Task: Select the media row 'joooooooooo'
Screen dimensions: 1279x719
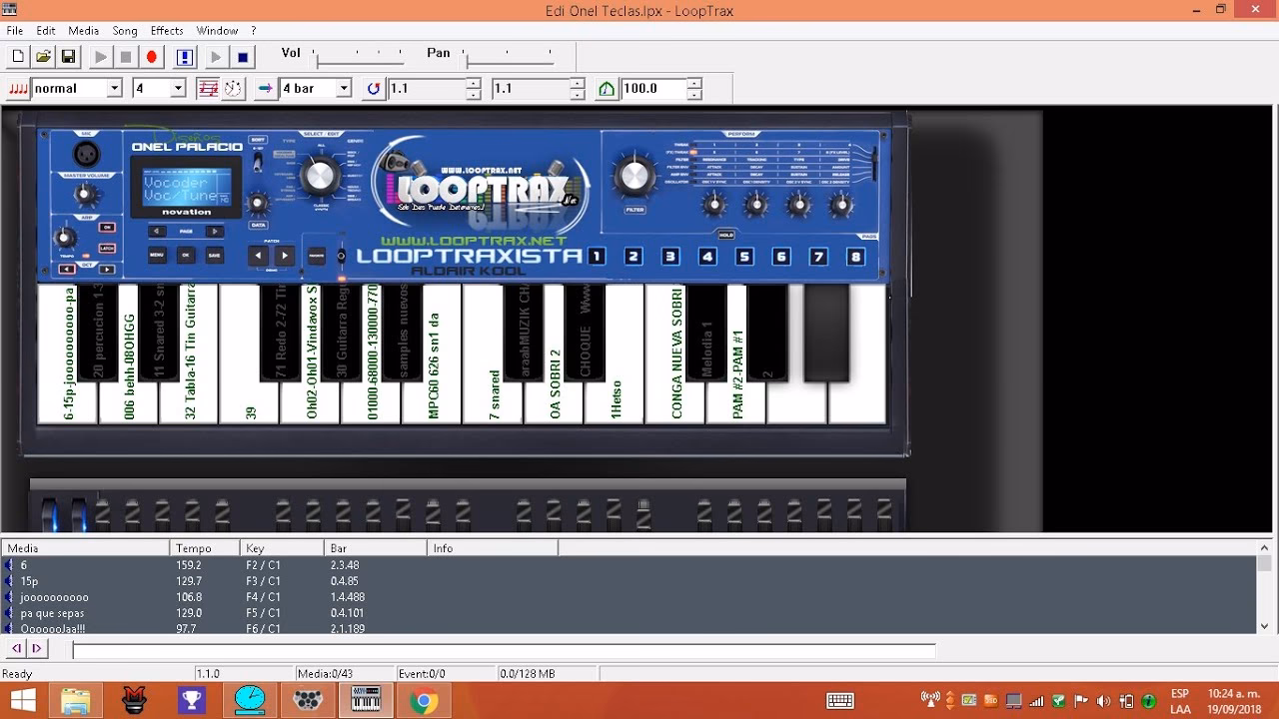Action: point(630,597)
